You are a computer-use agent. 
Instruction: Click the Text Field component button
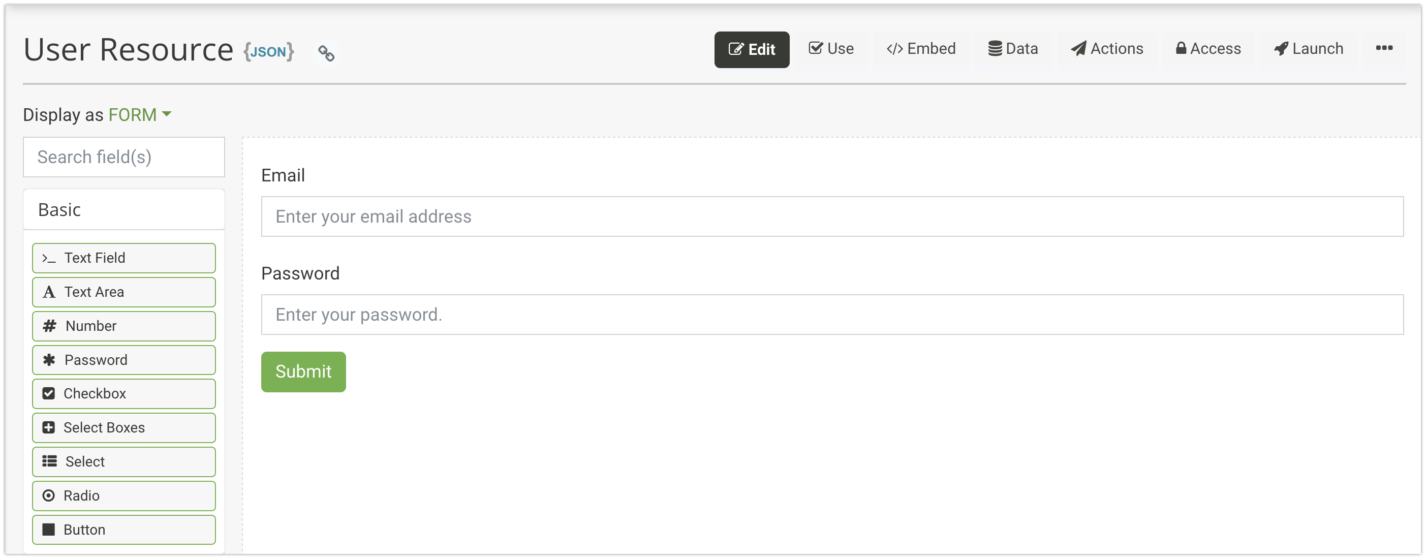tap(123, 258)
